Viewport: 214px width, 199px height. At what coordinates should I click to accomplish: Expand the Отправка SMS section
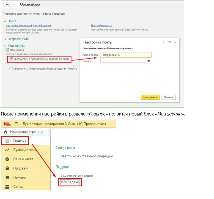(x=5, y=39)
